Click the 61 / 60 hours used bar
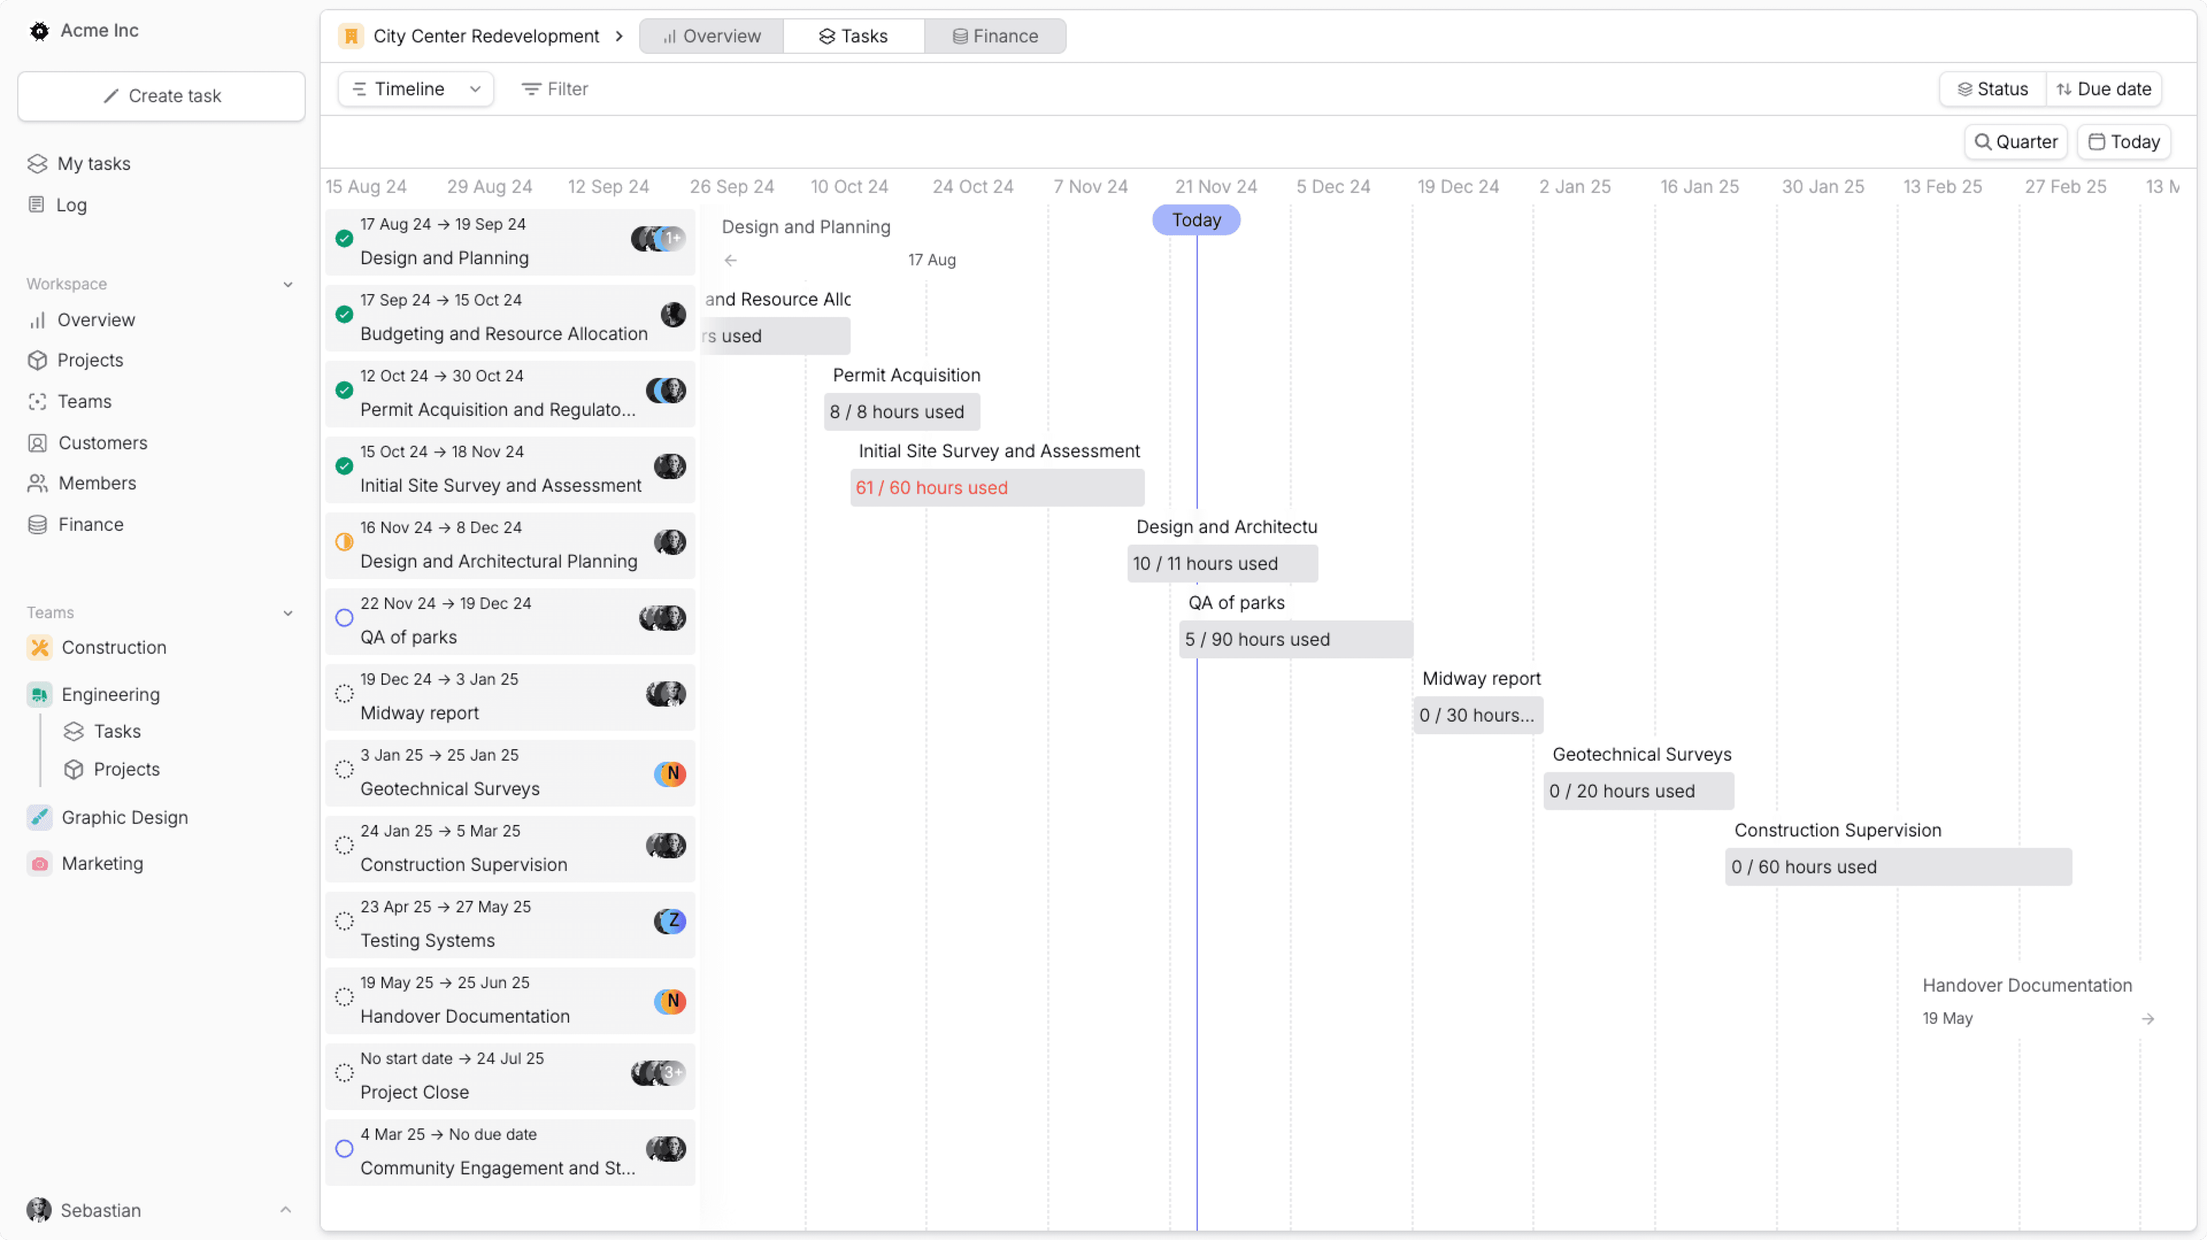 point(997,487)
